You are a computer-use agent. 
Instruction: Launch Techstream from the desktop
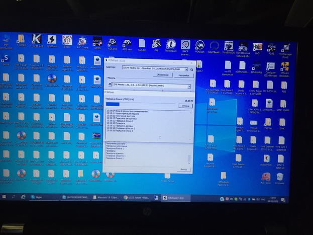coord(171,46)
